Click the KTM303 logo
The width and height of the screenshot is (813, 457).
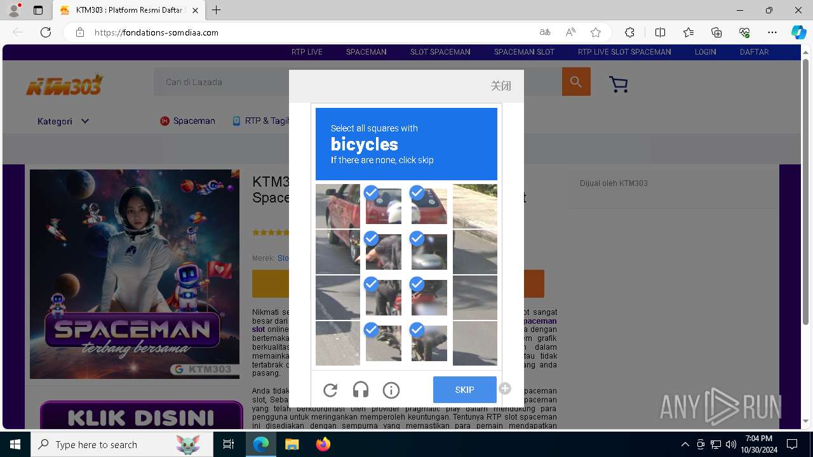pos(64,84)
